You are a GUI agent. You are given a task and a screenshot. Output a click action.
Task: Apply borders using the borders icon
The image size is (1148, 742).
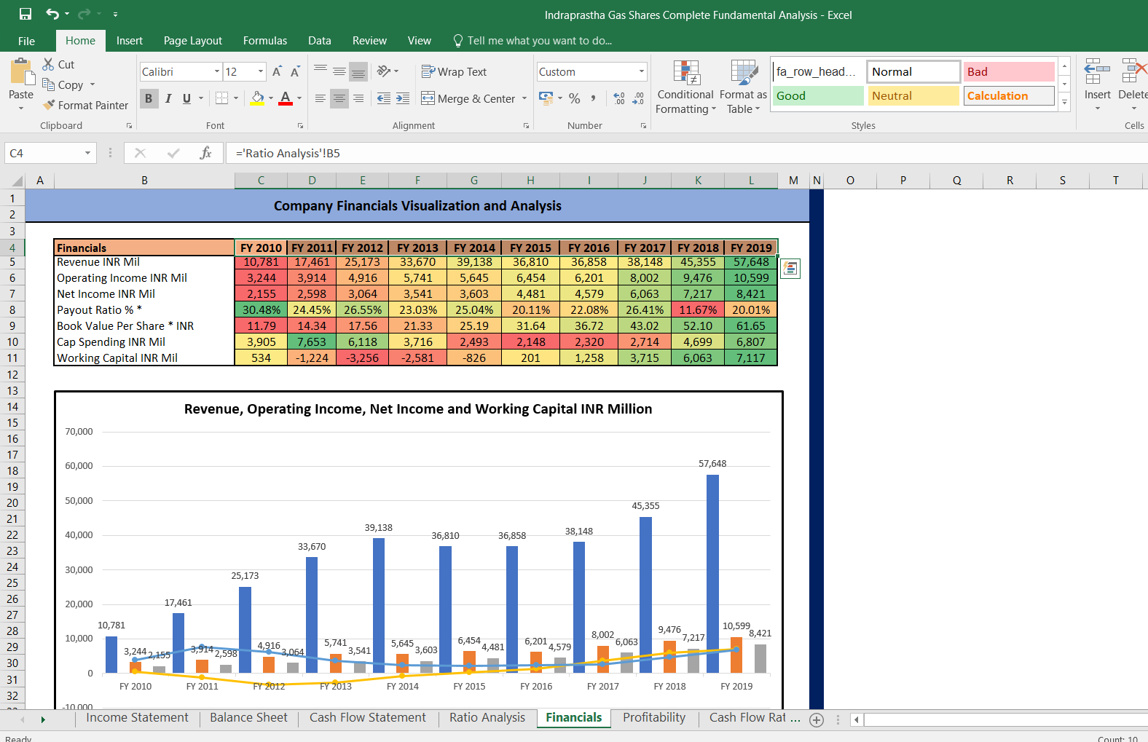(222, 98)
